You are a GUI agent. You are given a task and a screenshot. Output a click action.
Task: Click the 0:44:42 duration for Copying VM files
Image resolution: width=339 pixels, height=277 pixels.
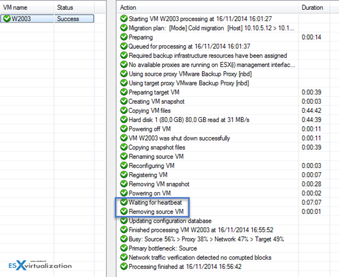[x=311, y=111]
